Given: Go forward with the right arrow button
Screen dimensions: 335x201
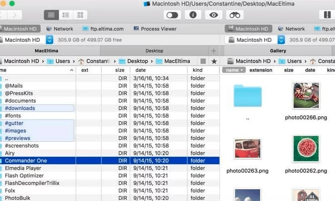Looking at the screenshot, I should pyautogui.click(x=14, y=15).
